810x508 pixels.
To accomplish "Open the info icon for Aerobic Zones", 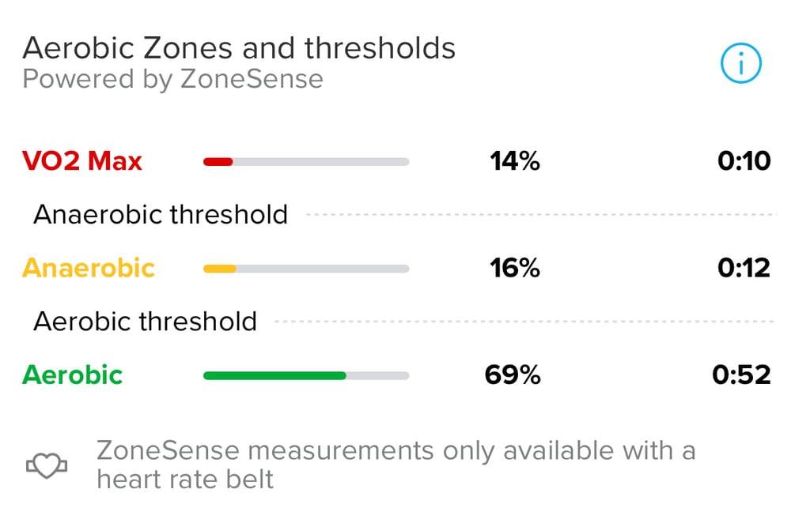I will coord(741,63).
